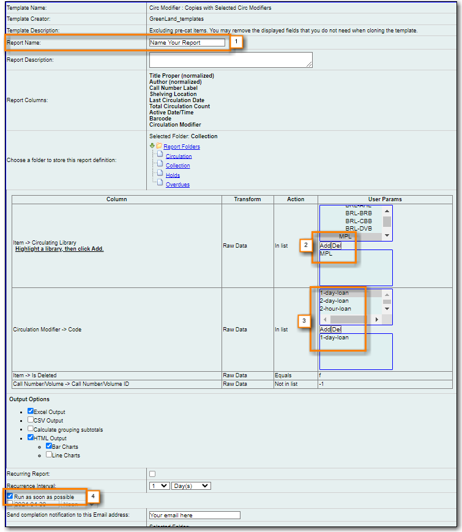Open the Report Folders link
Viewport: 462px width, 532px height.
(x=182, y=147)
